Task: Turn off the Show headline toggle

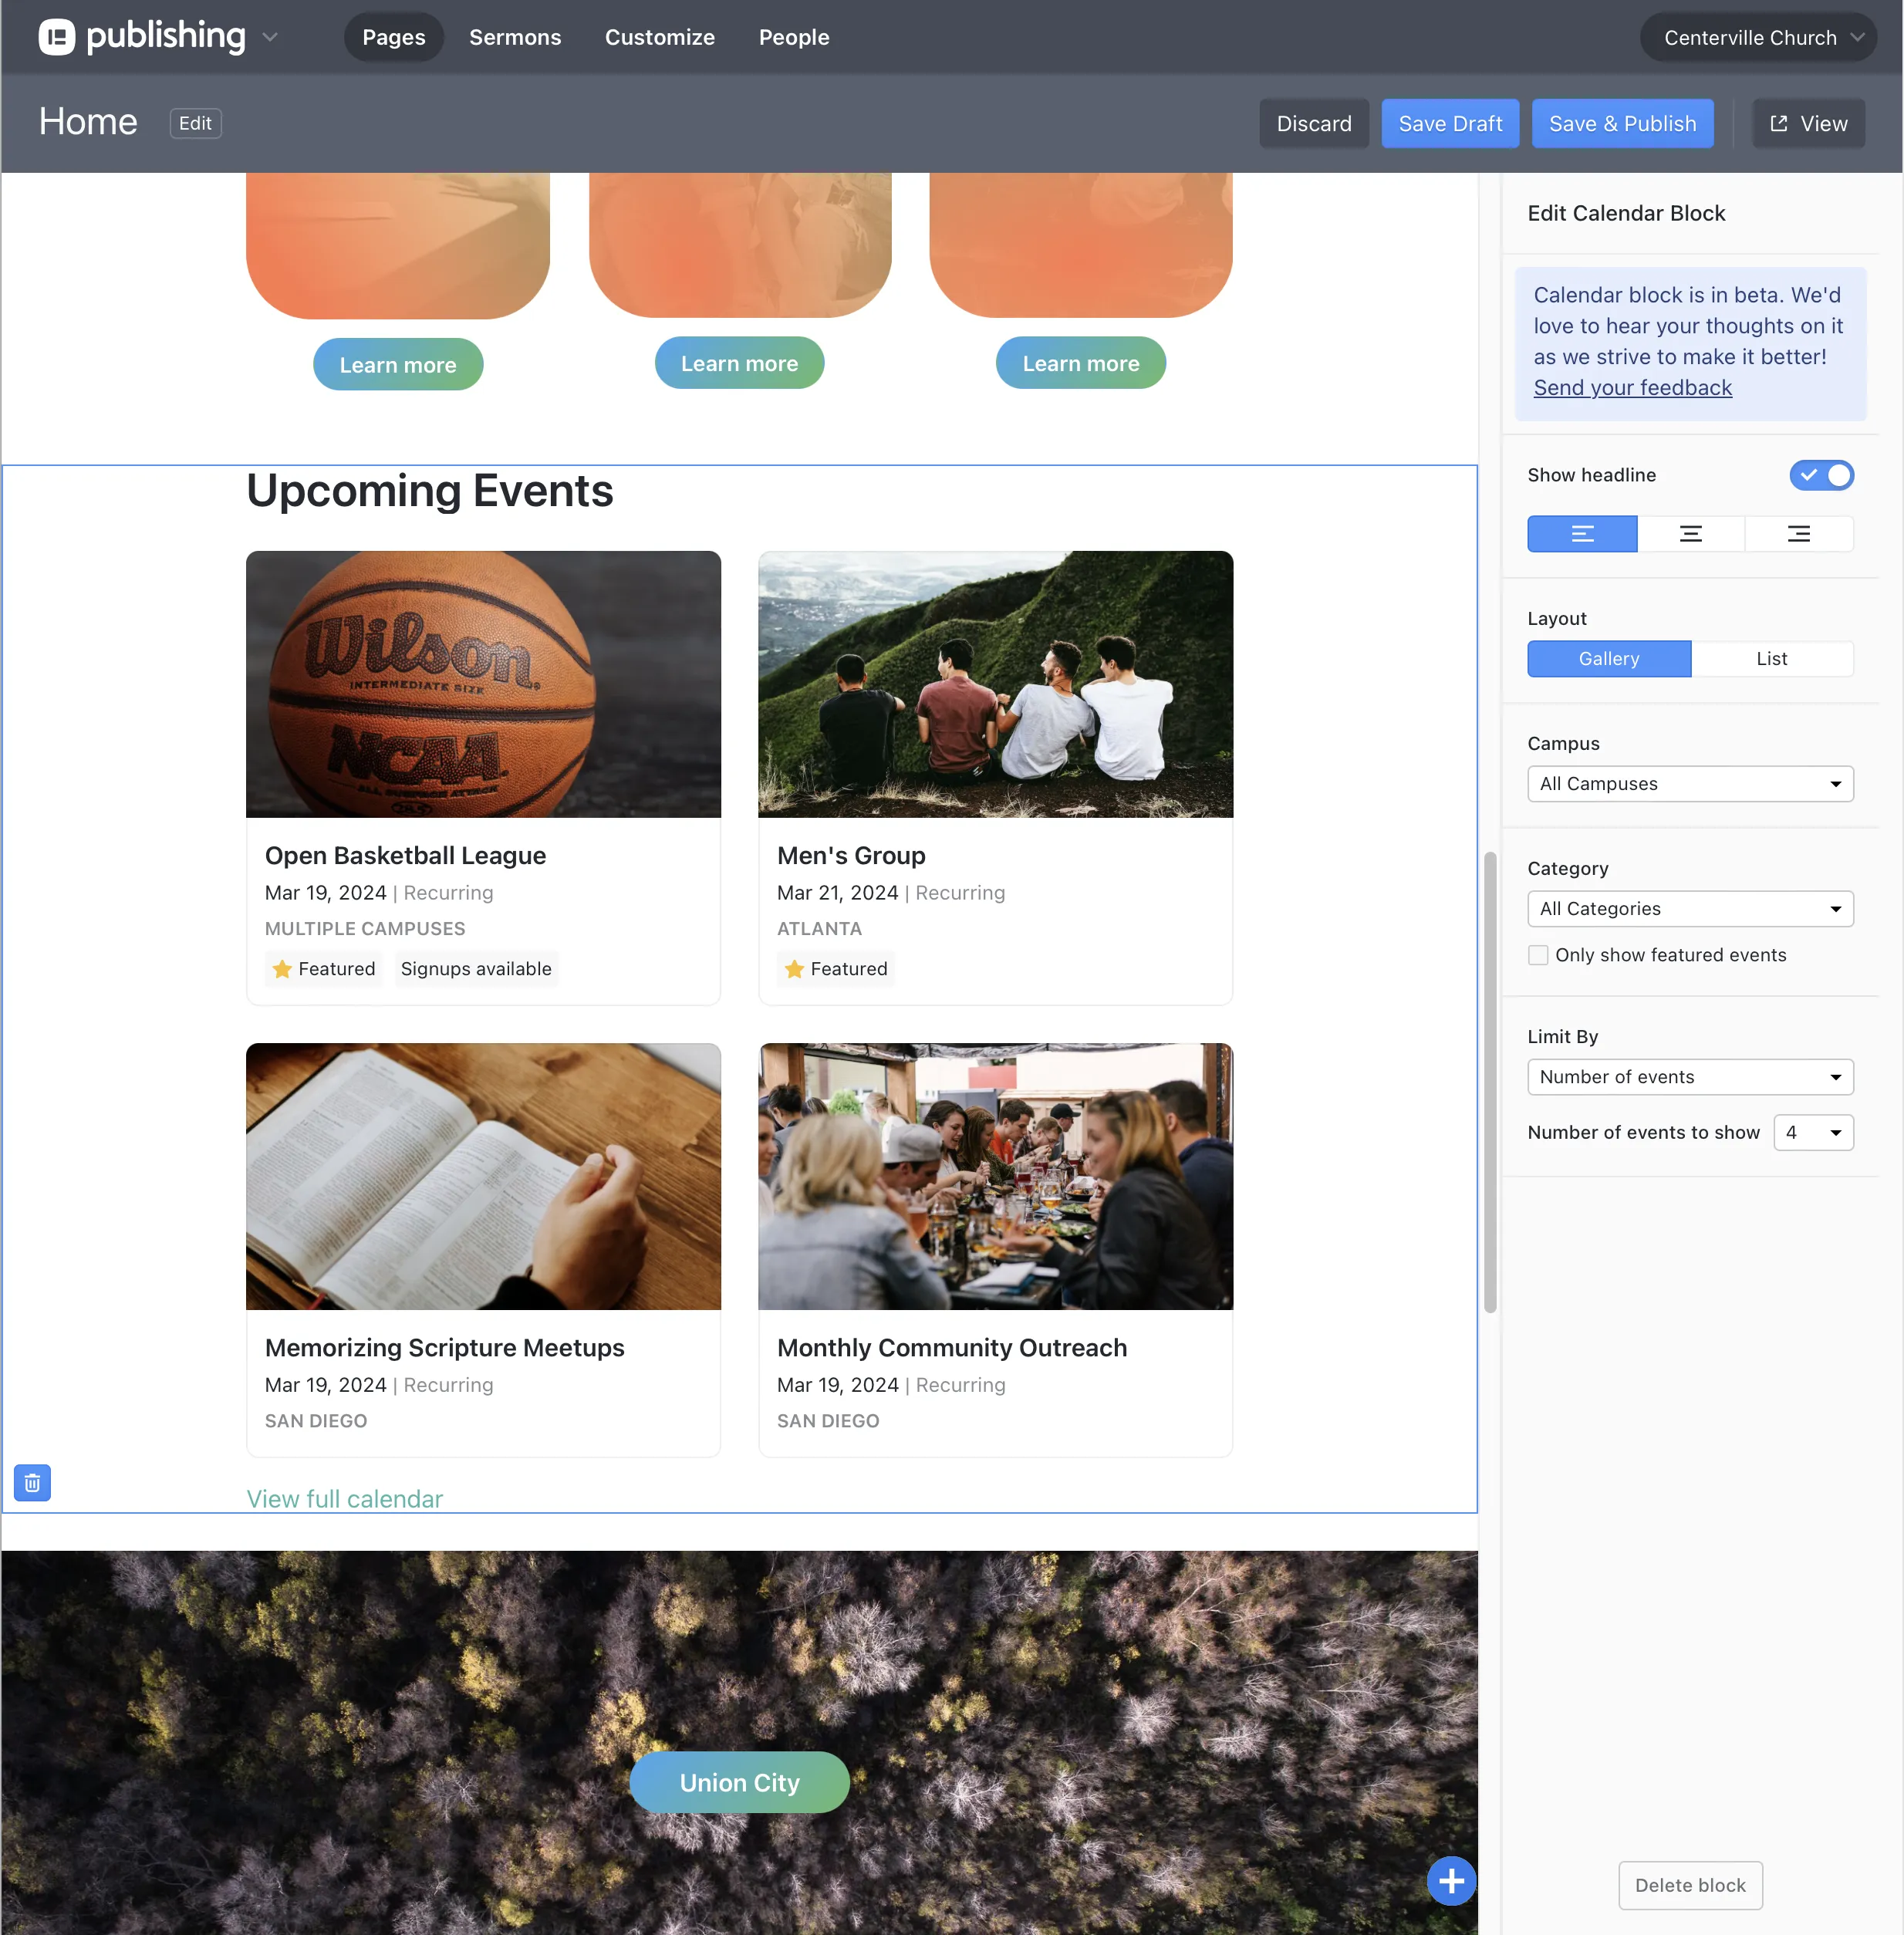Action: [1821, 475]
